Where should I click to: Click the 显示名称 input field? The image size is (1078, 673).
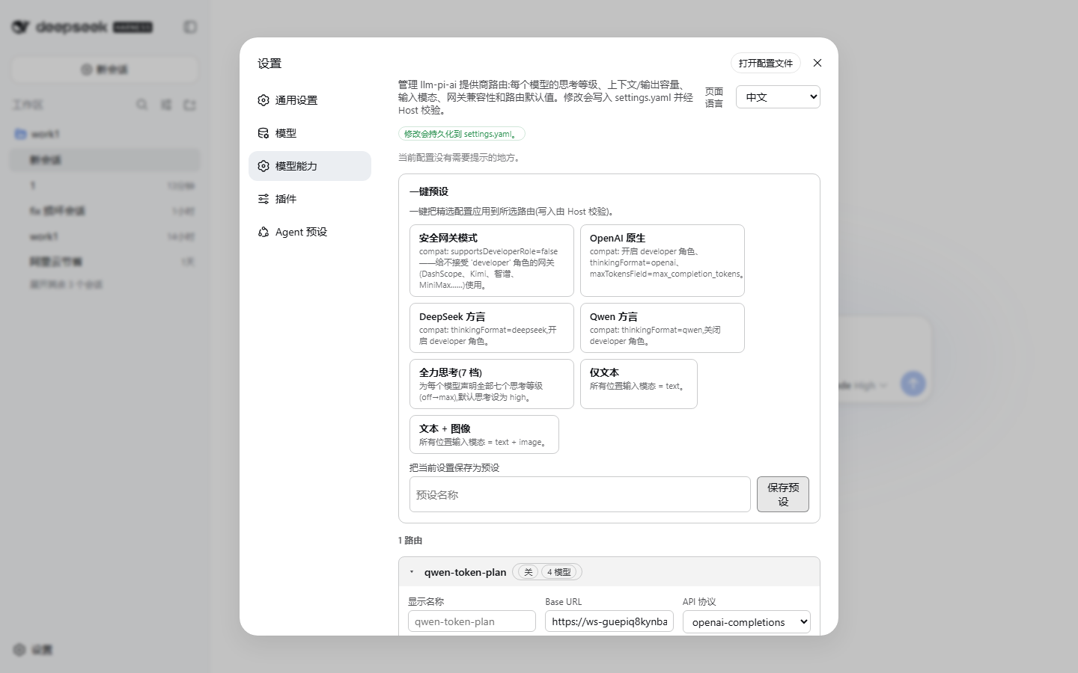(x=472, y=621)
